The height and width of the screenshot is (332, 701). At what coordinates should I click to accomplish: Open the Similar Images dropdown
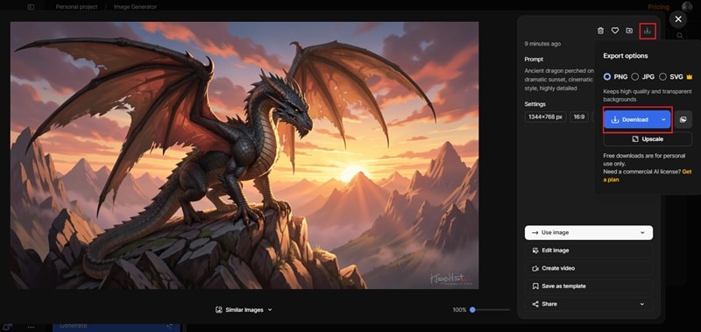click(x=244, y=309)
